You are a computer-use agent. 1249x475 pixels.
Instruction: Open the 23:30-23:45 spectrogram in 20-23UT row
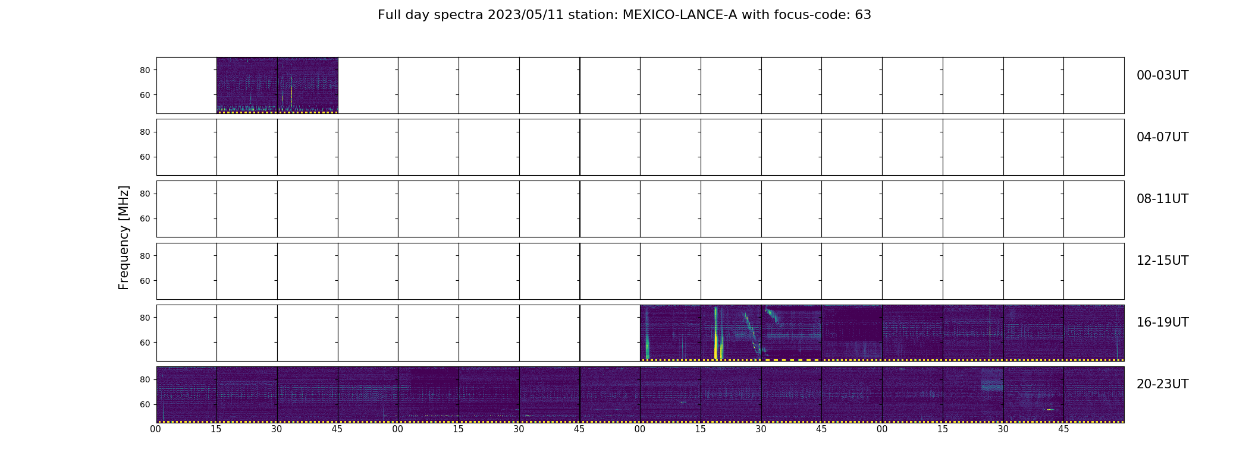[1034, 395]
